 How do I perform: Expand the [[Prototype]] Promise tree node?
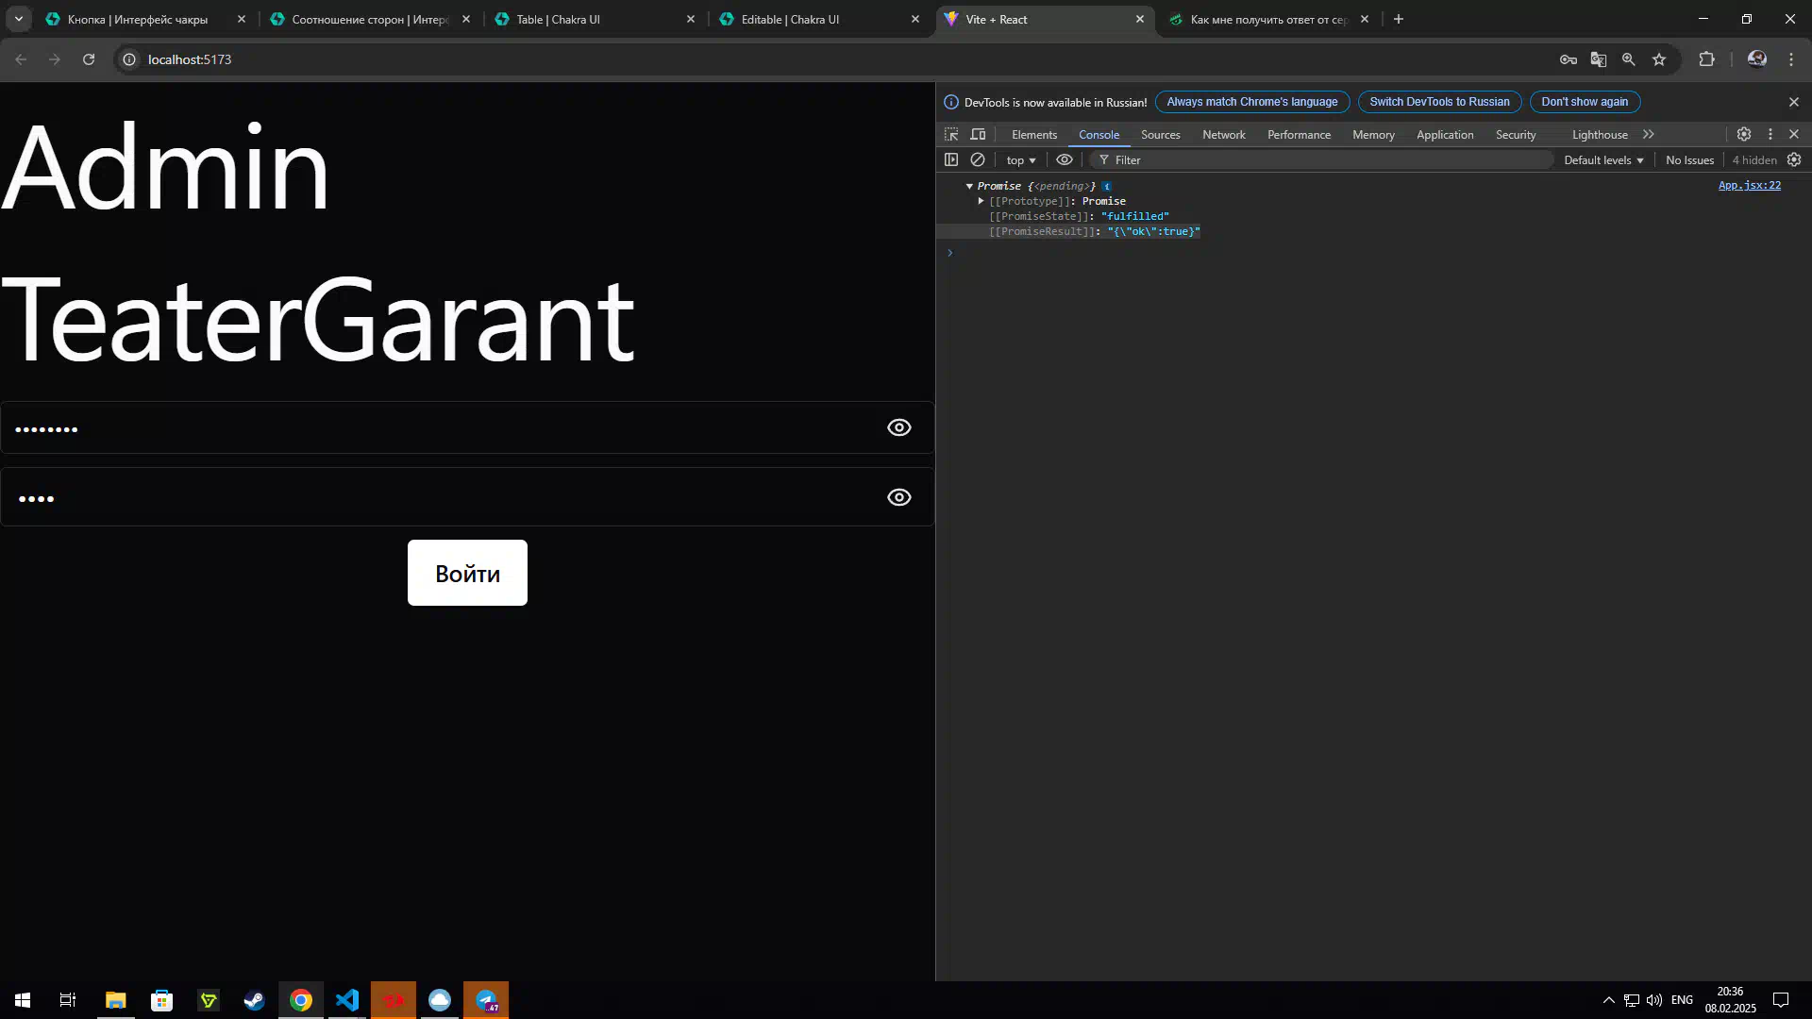(x=981, y=201)
